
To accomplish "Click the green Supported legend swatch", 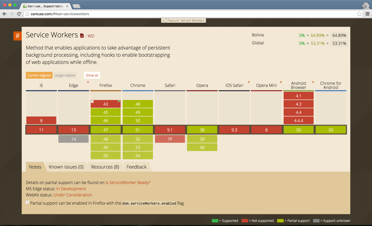I will 215,221.
